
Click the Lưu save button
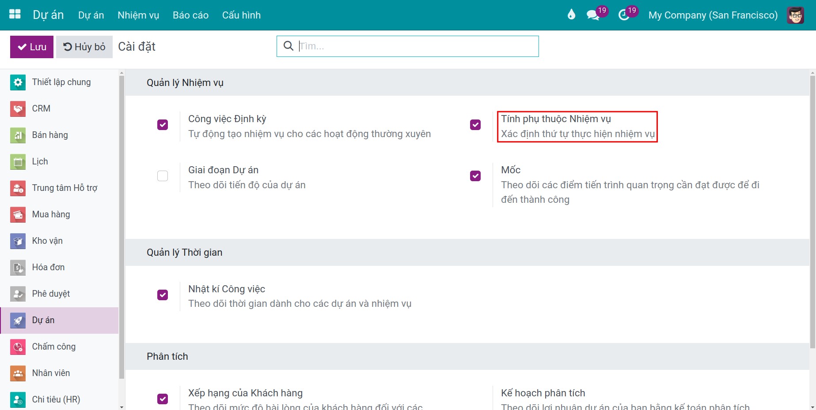(x=32, y=47)
